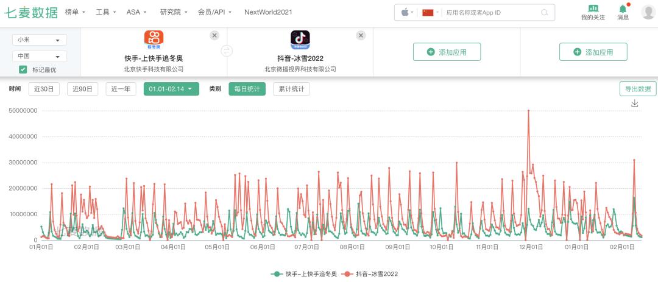Open the 小米 store dropdown
Screen dimensions: 658x282
click(x=40, y=40)
